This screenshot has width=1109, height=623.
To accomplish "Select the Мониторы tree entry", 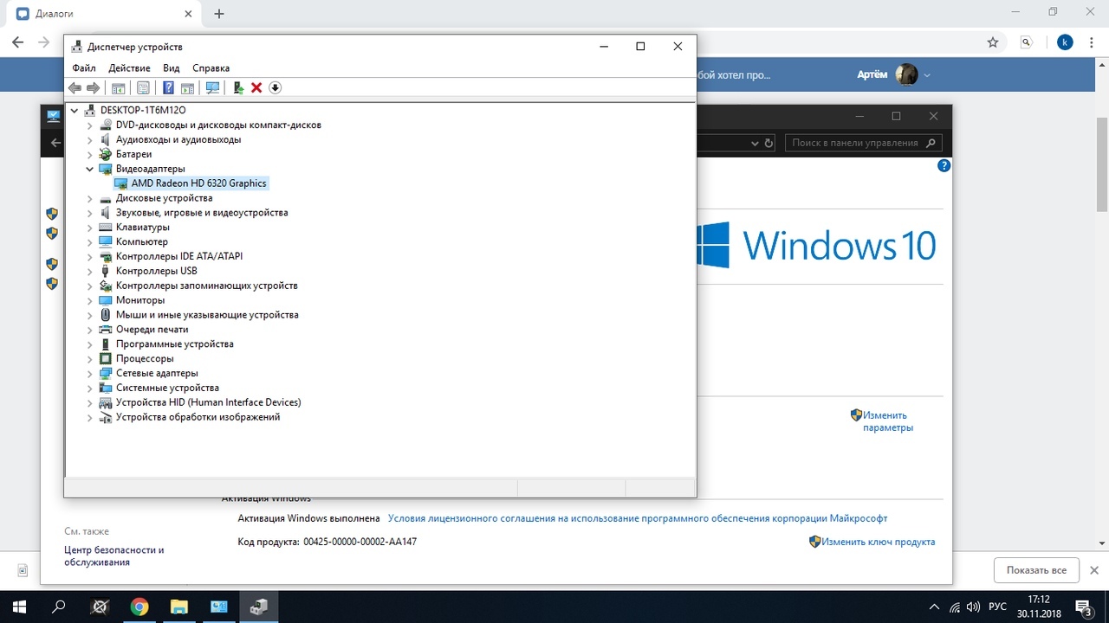I will (x=139, y=300).
